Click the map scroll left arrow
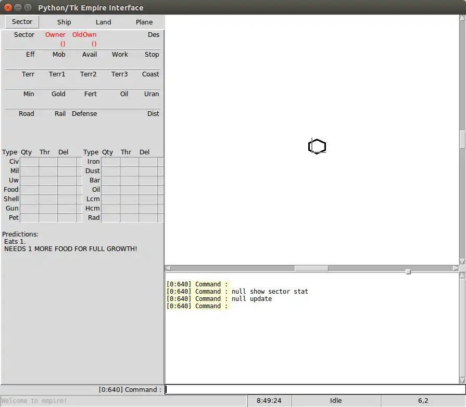The height and width of the screenshot is (407, 466). pos(168,268)
